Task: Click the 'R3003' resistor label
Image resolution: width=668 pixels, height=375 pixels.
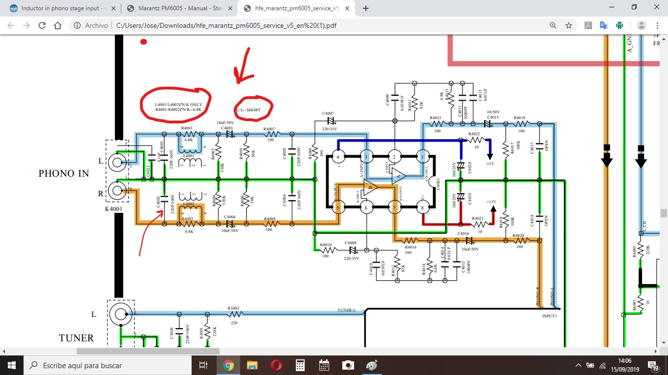Action: 233,308
